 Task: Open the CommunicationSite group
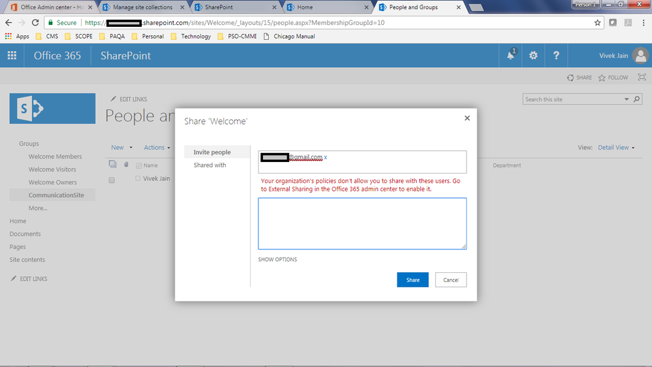[x=56, y=195]
